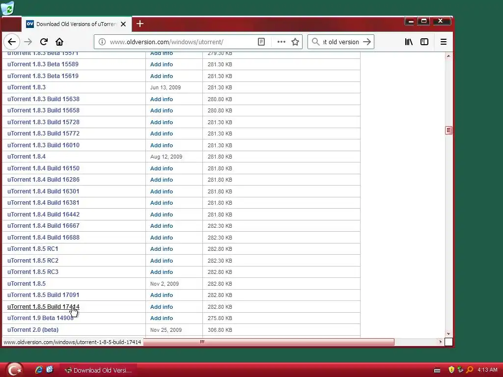
Task: Activate Download Old Versi... taskbar button
Action: click(98, 370)
